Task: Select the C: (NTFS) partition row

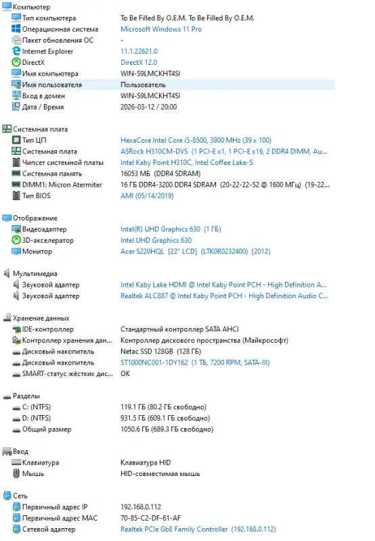Action: tap(37, 407)
